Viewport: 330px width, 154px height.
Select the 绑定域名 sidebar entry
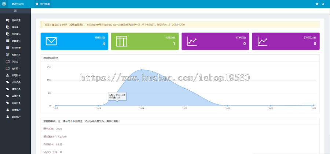click(15, 34)
